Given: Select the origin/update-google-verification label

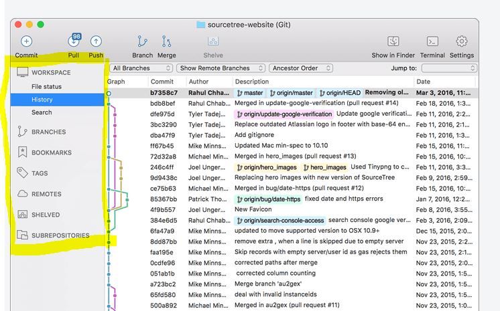Looking at the screenshot, I should pos(284,114).
